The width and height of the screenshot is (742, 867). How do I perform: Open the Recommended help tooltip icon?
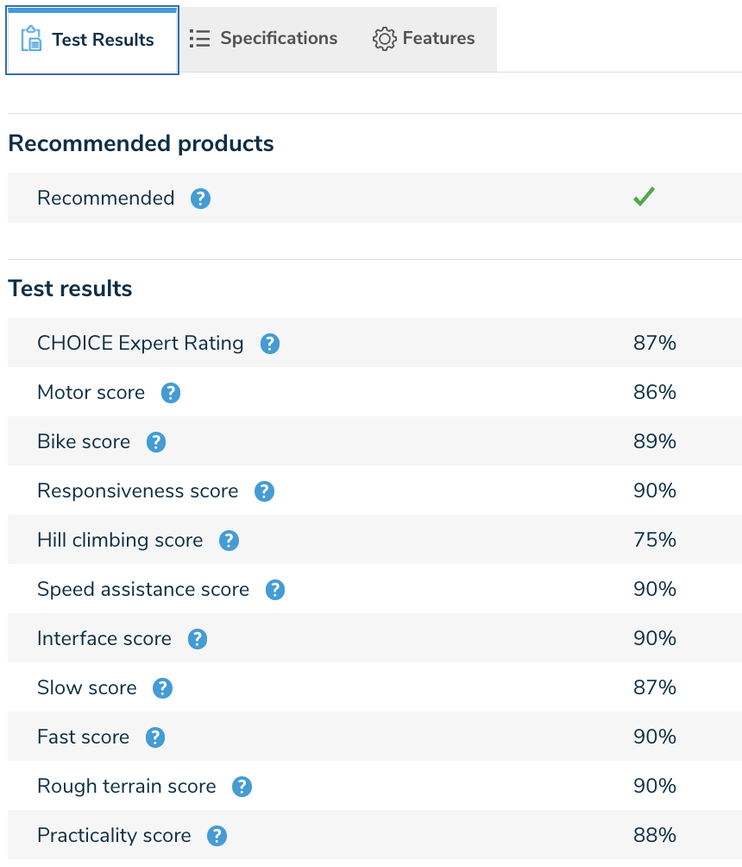[200, 198]
